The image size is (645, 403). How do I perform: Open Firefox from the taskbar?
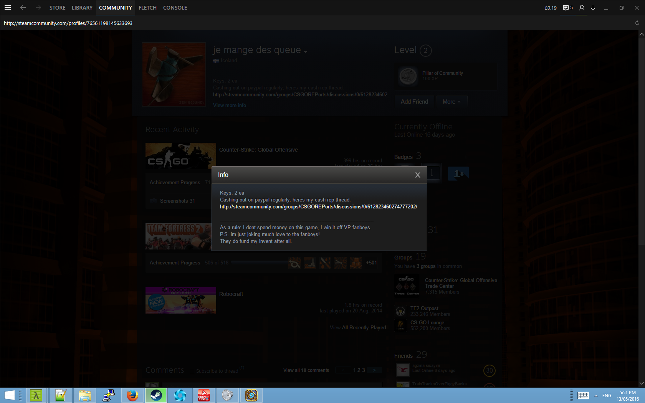[132, 395]
